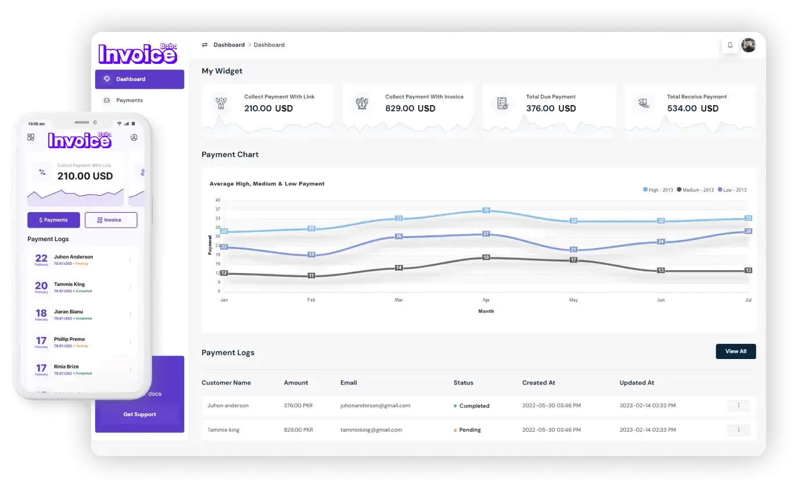Viewport: 798px width, 488px height.
Task: Click the Invoice Baba logo on the phone
Action: point(80,139)
